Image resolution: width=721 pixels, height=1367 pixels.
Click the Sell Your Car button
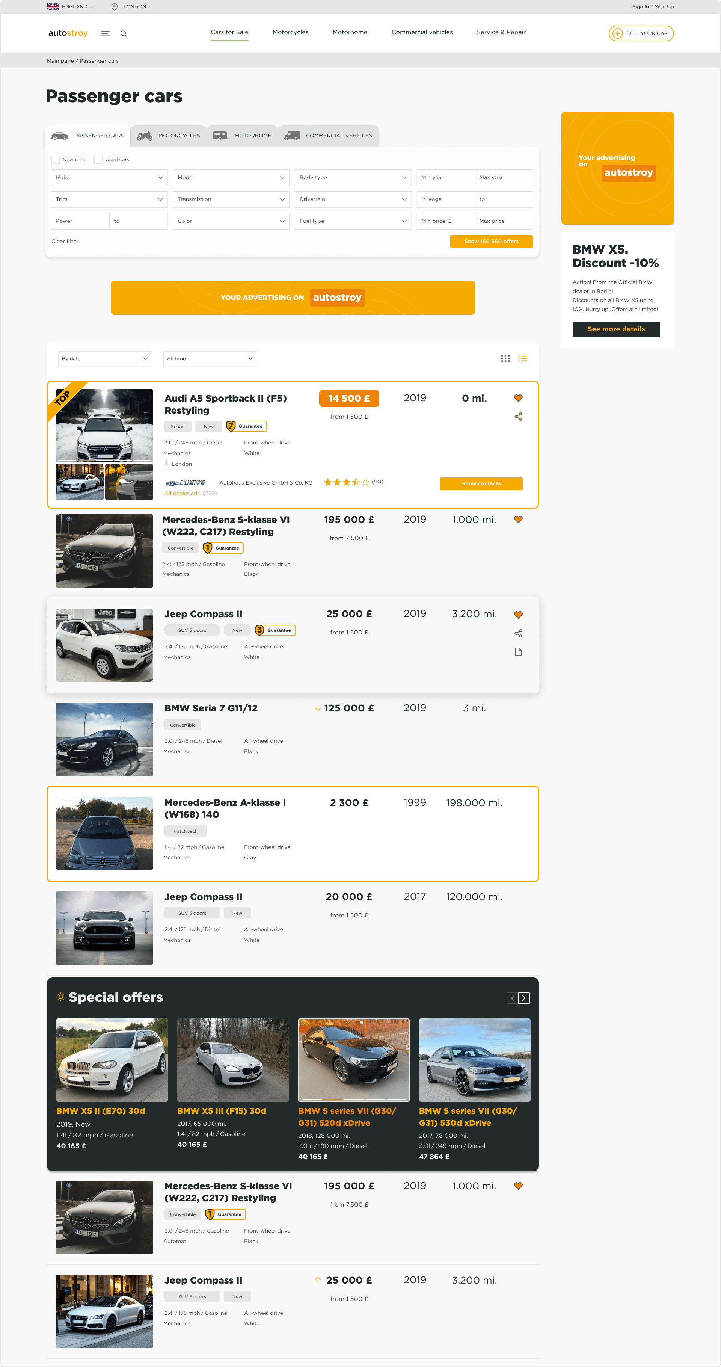641,33
